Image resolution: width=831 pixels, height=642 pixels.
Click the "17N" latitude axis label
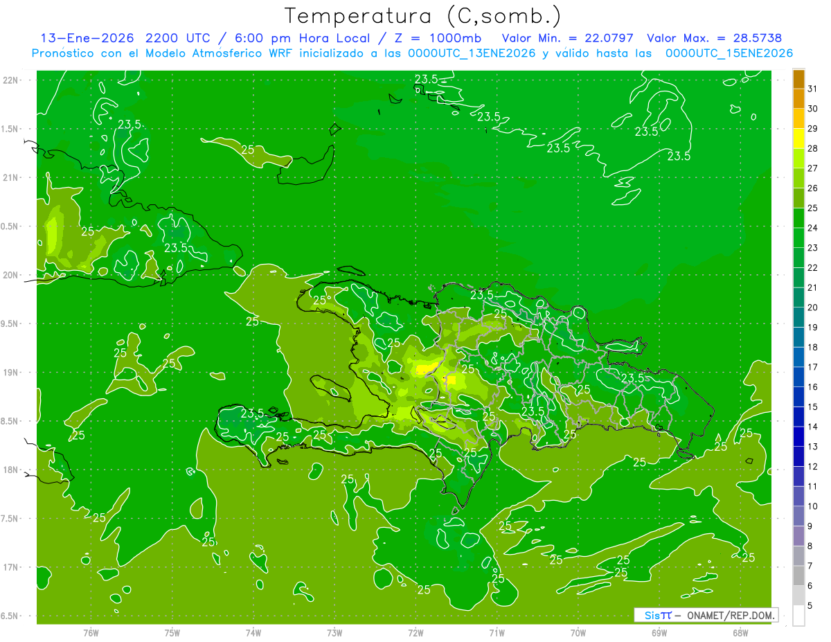pyautogui.click(x=12, y=567)
